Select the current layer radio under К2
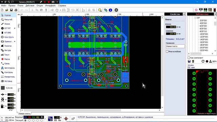Image resolution: width=217 pixels, height=122 pixels. (38, 121)
